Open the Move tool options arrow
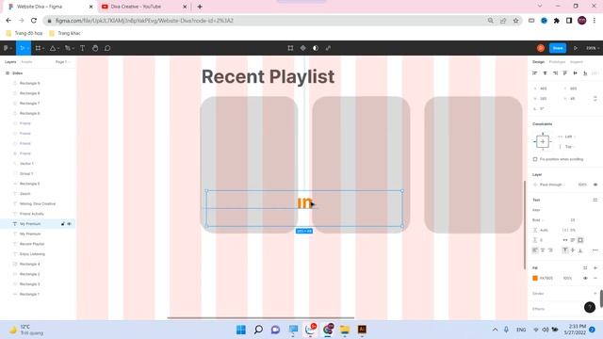603x339 pixels. (28, 48)
